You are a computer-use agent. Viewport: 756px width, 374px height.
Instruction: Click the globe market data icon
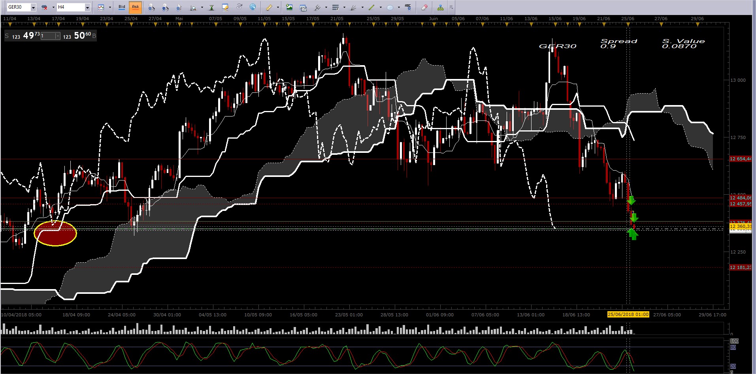[253, 7]
